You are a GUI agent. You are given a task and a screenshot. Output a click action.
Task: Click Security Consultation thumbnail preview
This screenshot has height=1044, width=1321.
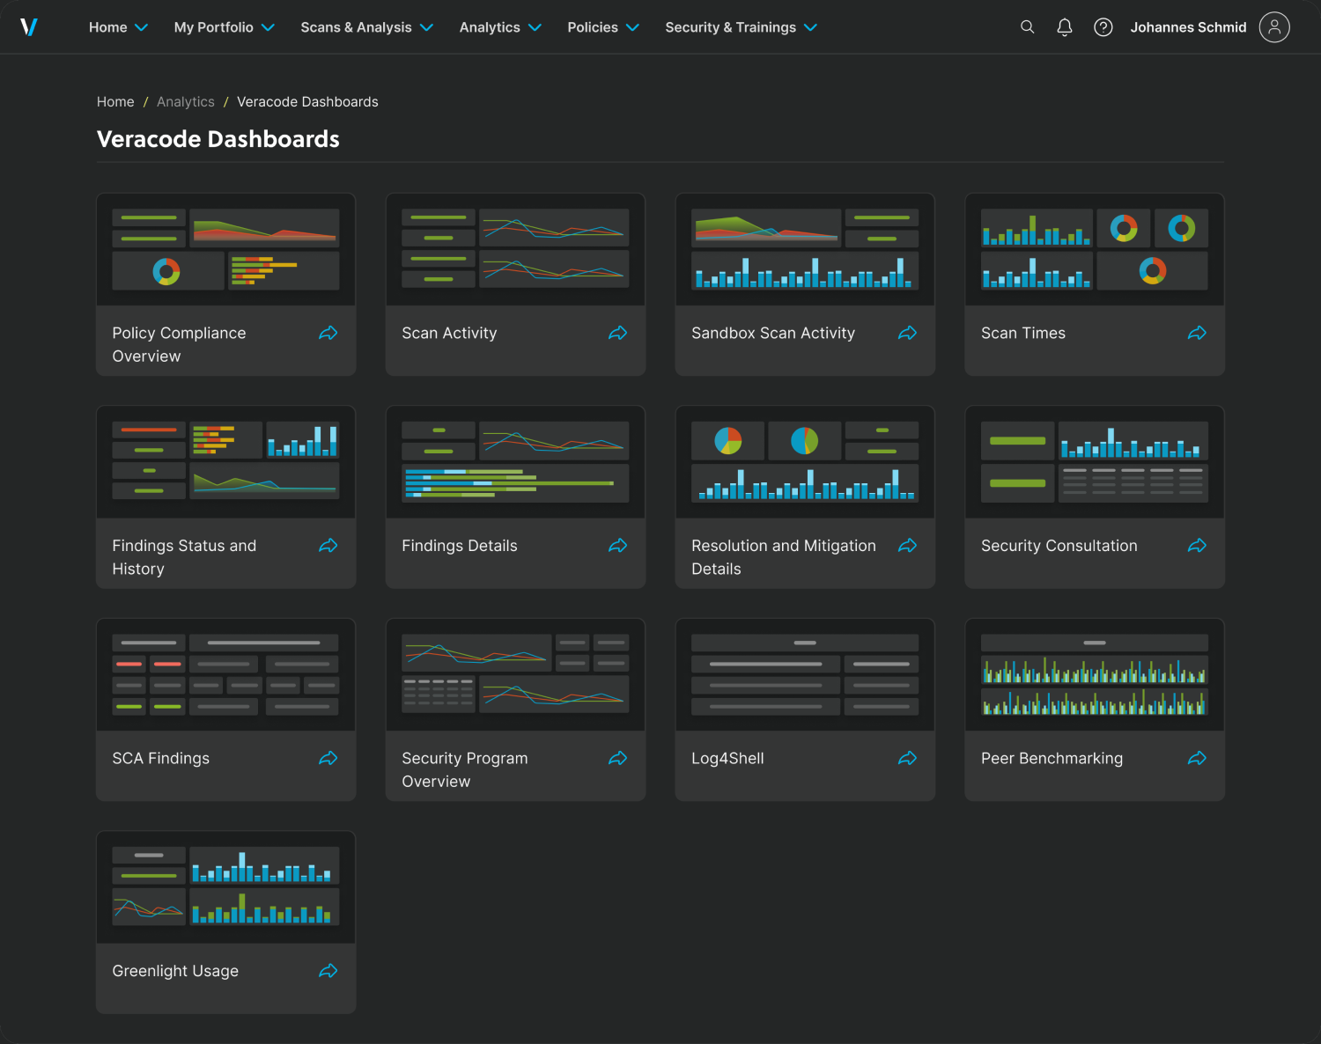pos(1095,462)
